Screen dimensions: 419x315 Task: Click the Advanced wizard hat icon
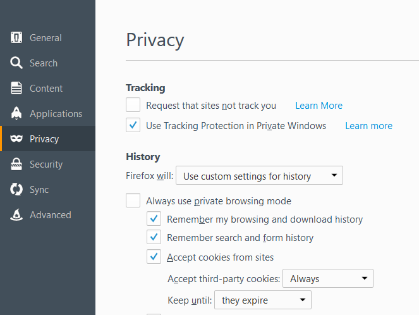pos(16,214)
